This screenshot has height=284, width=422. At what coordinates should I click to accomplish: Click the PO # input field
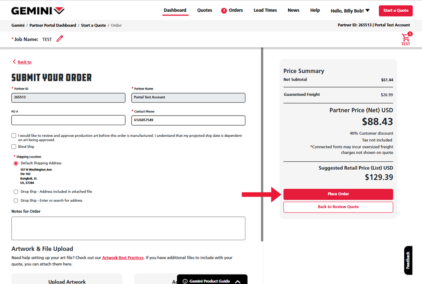[68, 120]
